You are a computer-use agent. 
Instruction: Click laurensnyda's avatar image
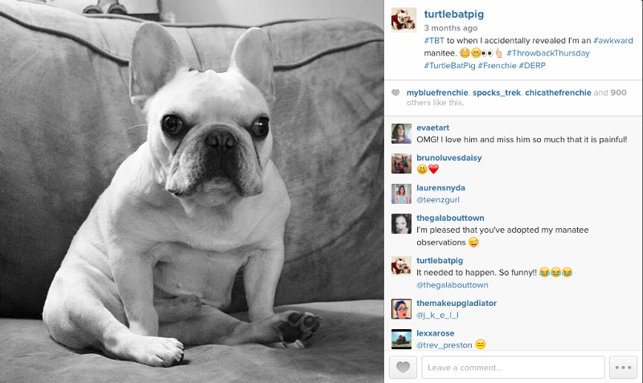click(401, 194)
